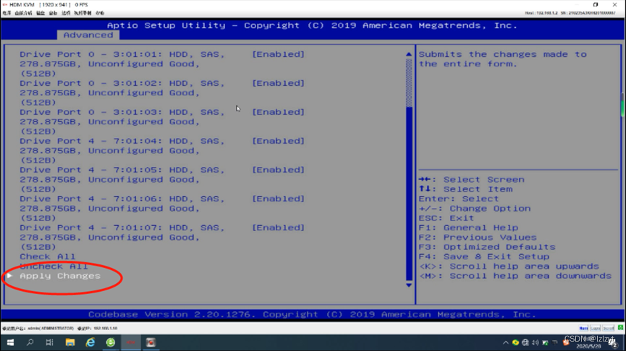Open the volume speaker tray icon
Viewport: 626px width, 351px height.
(536, 342)
